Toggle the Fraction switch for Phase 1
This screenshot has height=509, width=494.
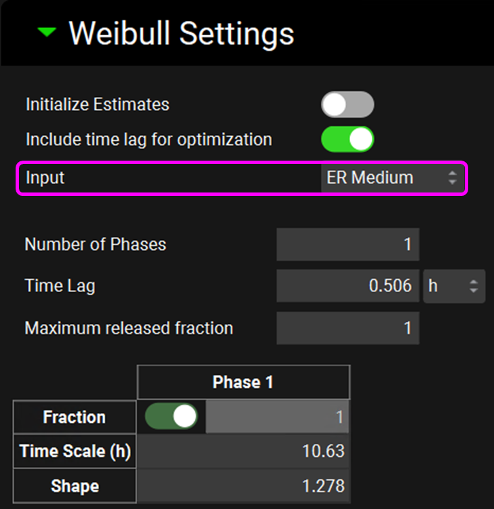click(x=171, y=417)
